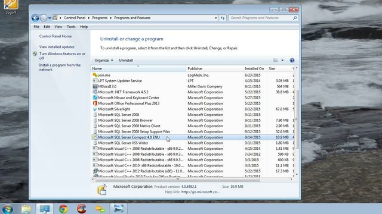
Task: Click the Forward navigation arrow
Action: pyautogui.click(x=44, y=18)
